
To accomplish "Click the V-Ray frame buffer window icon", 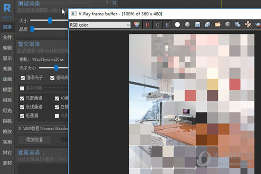I will point(74,13).
